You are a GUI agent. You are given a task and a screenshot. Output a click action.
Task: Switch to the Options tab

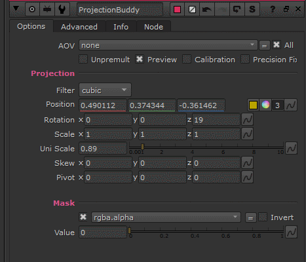coord(31,26)
